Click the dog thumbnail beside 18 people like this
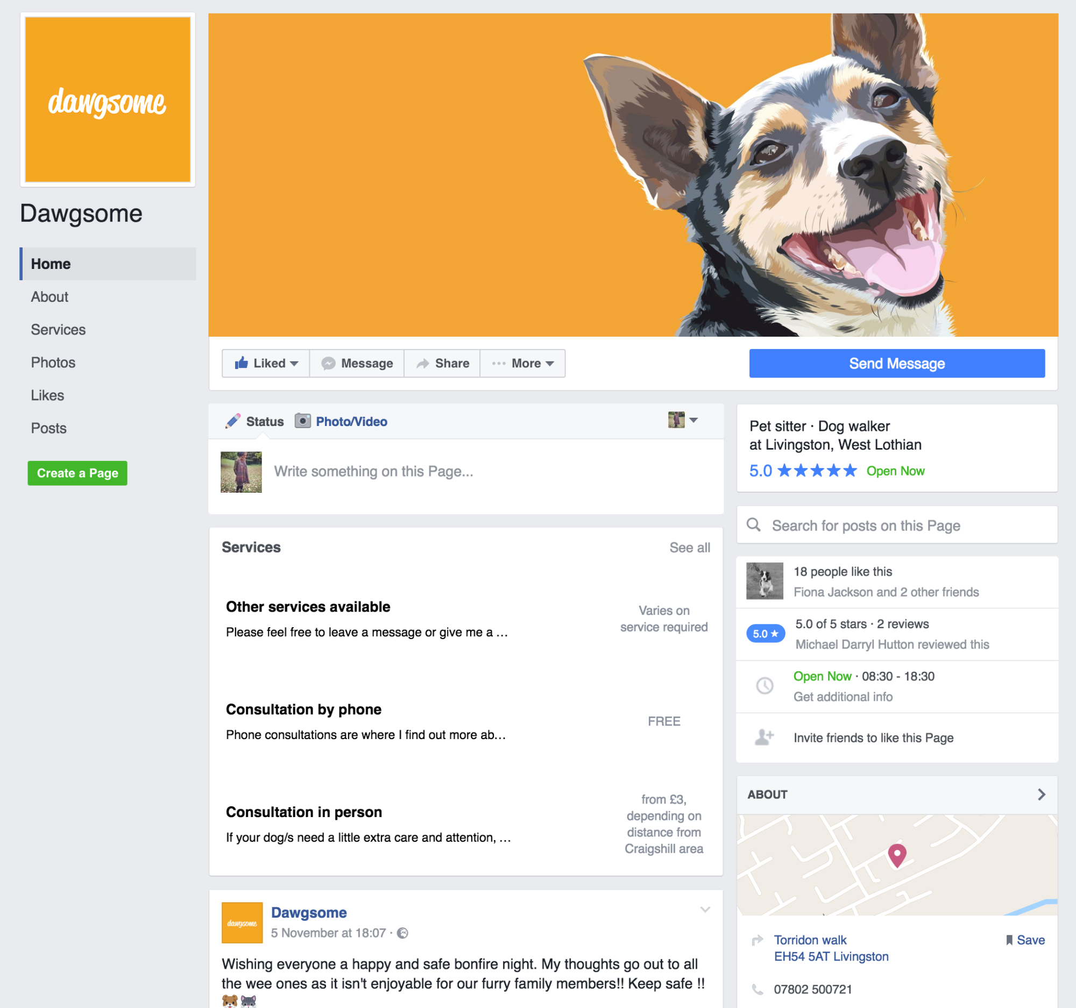Screen dimensions: 1076x1008 pyautogui.click(x=764, y=581)
